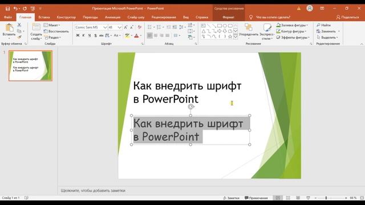Copy the selection to the clipboard
Image resolution: width=365 pixels, height=205 pixels.
(19, 31)
